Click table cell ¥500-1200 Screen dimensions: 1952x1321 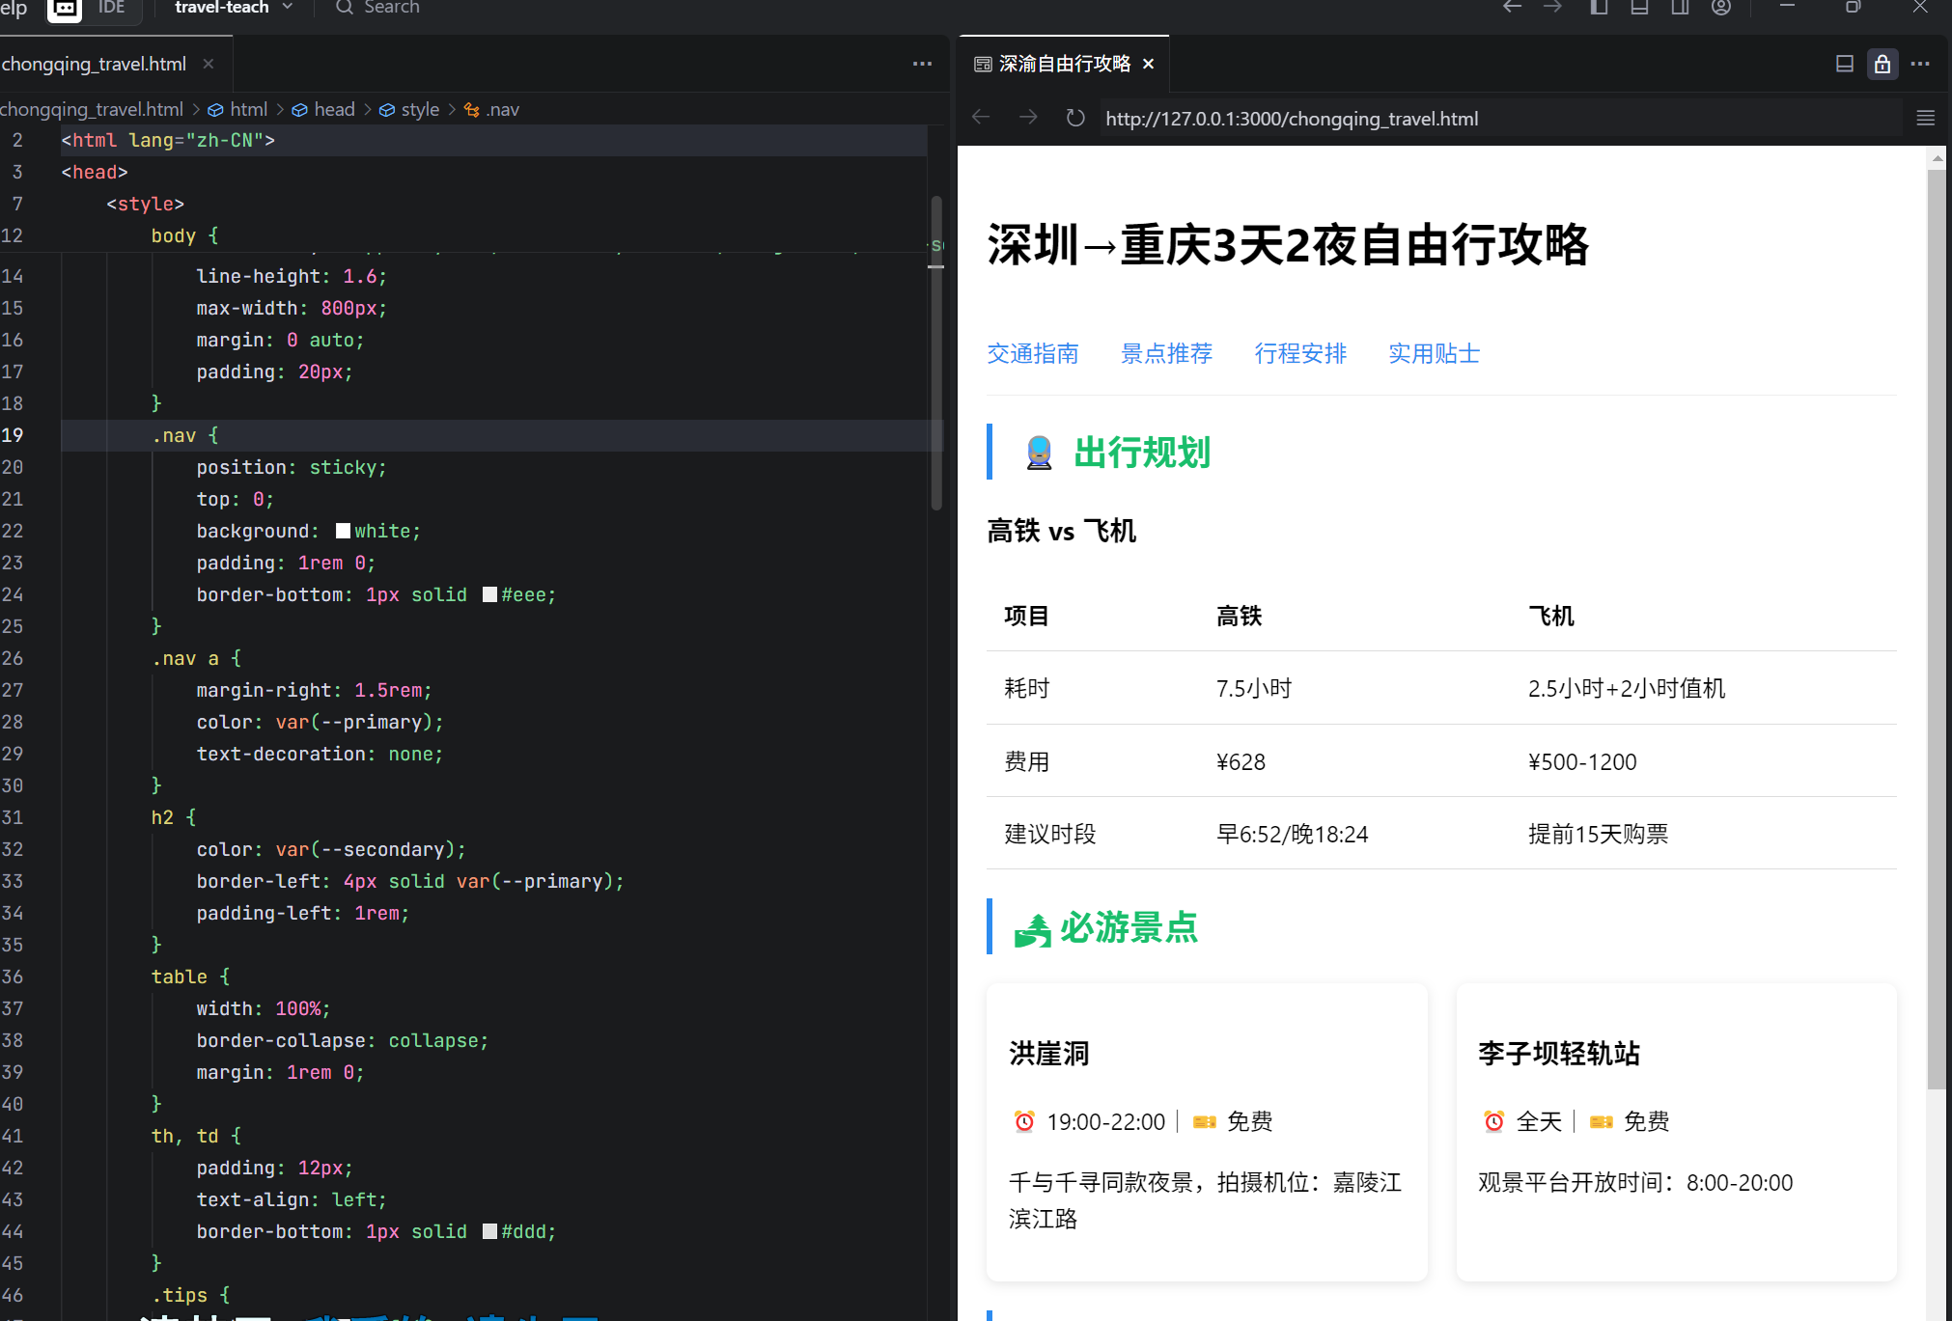[x=1582, y=761]
